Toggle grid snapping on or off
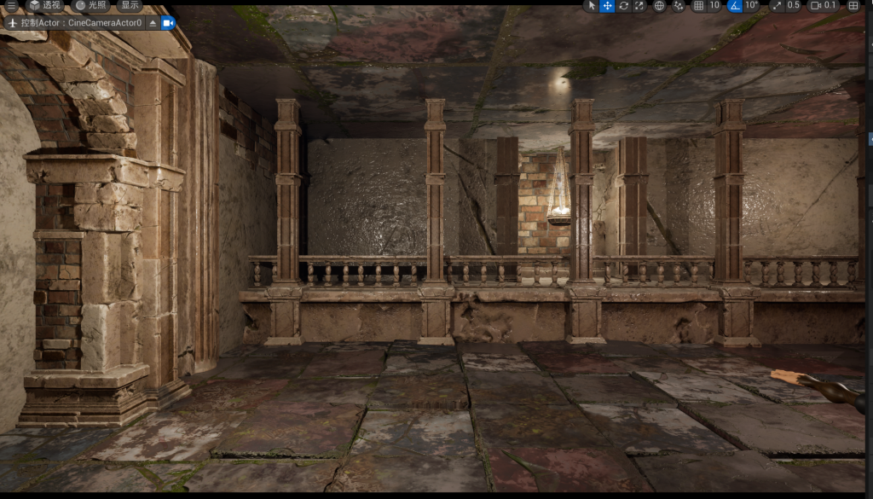The height and width of the screenshot is (499, 873). coord(698,5)
